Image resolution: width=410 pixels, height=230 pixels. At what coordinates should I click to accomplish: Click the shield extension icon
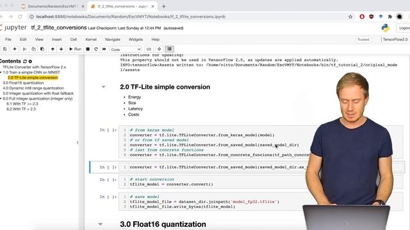tap(372, 17)
